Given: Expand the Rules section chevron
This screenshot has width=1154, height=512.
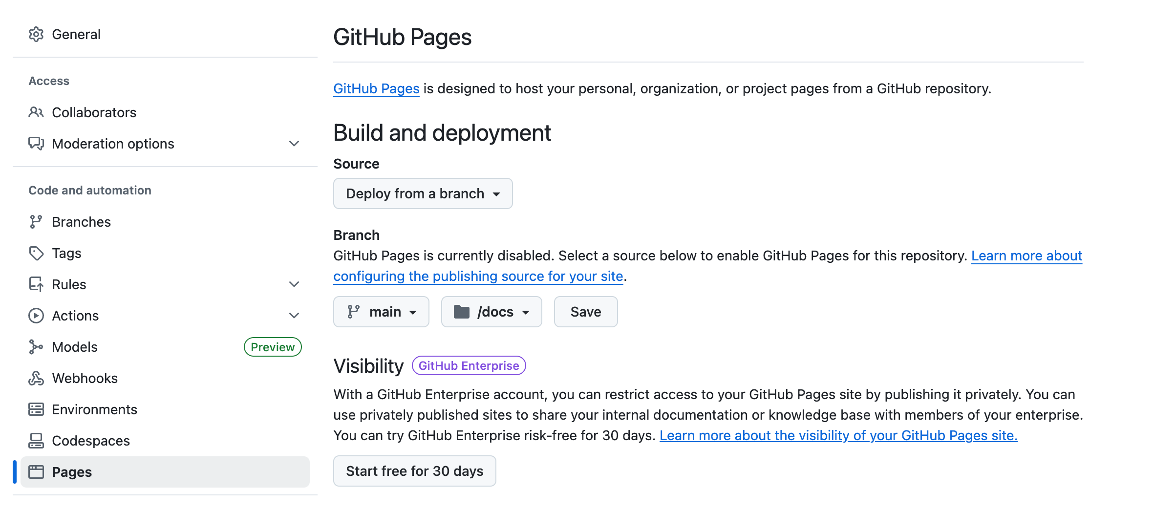Looking at the screenshot, I should pyautogui.click(x=294, y=284).
